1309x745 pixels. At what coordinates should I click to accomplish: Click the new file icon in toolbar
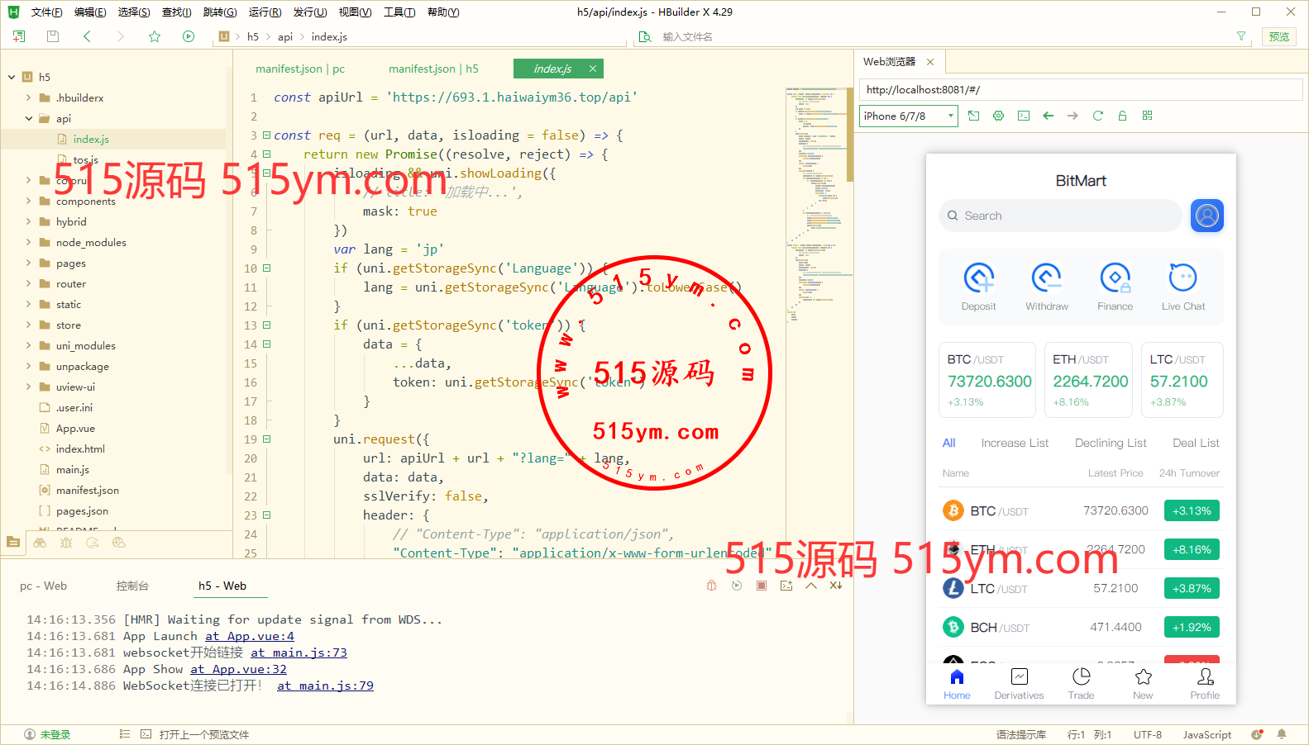(x=19, y=36)
